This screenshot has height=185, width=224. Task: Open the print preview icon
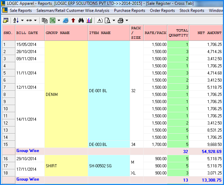click(x=108, y=20)
